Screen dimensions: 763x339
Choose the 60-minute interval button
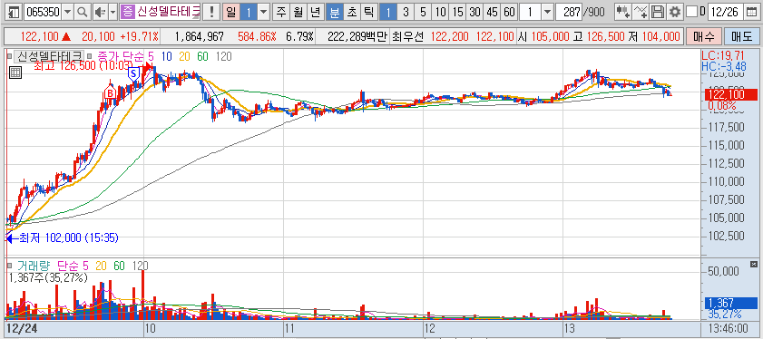point(509,12)
